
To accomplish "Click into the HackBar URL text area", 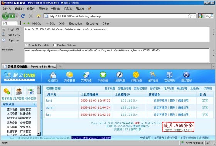I will pyautogui.click(x=116, y=34).
